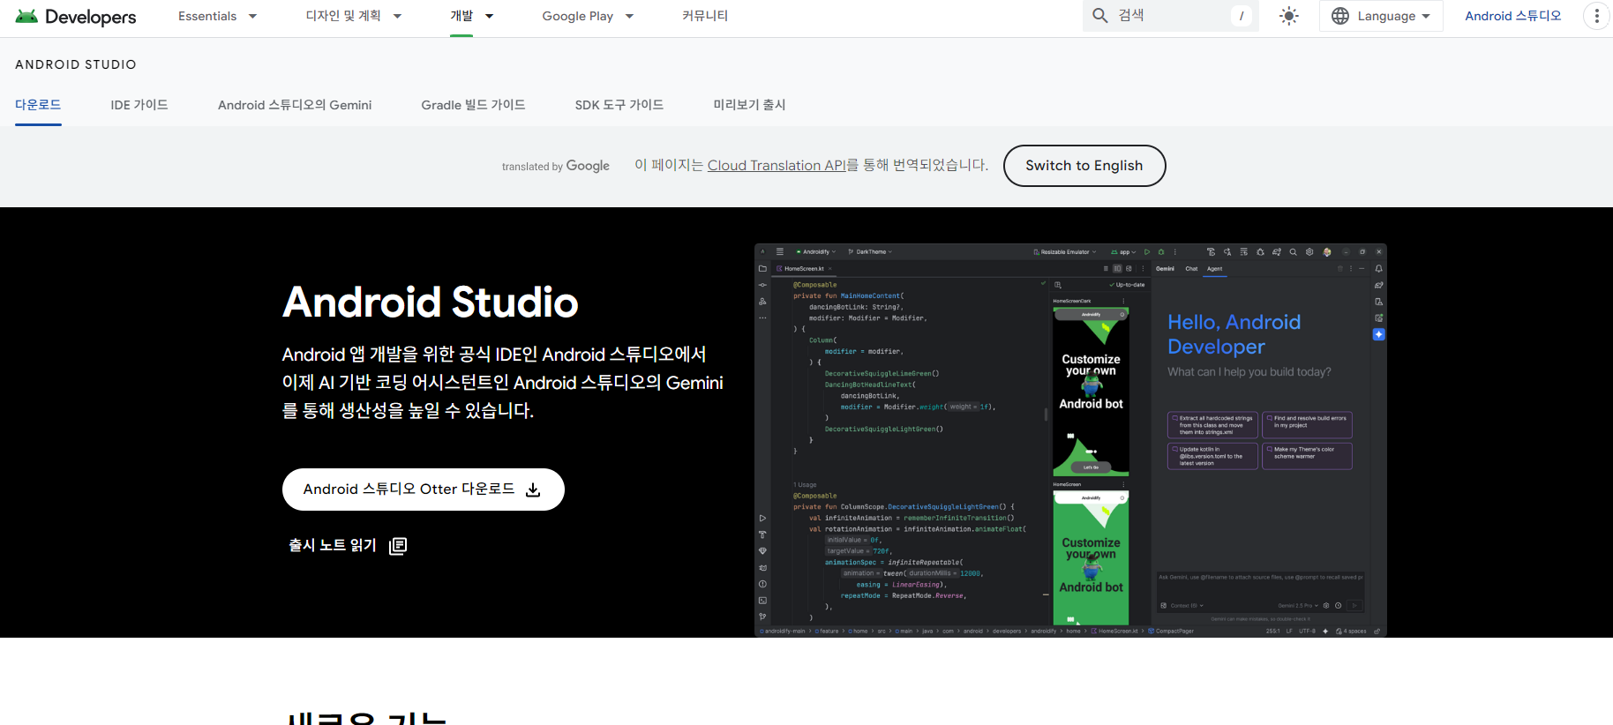Click the Android Developers logo
The height and width of the screenshot is (725, 1613).
76,17
